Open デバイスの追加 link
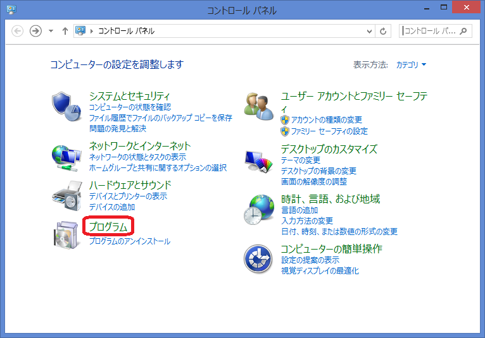The image size is (485, 338). [x=112, y=207]
